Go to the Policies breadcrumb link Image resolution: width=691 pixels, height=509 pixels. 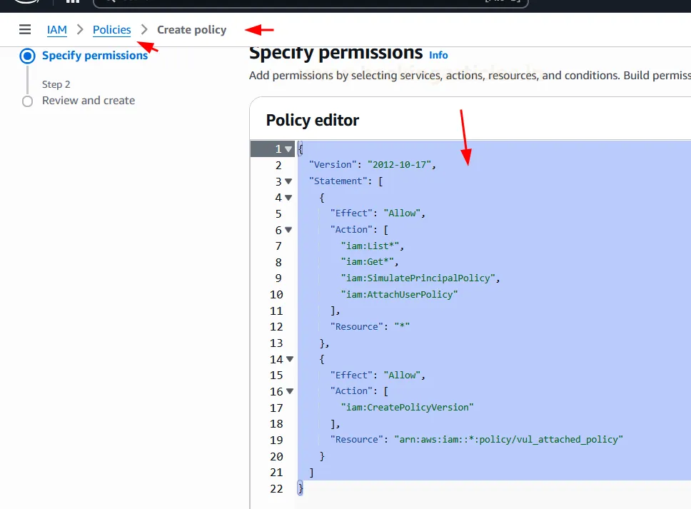pos(112,30)
